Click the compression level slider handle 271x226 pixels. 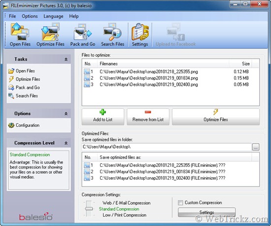click(x=89, y=209)
